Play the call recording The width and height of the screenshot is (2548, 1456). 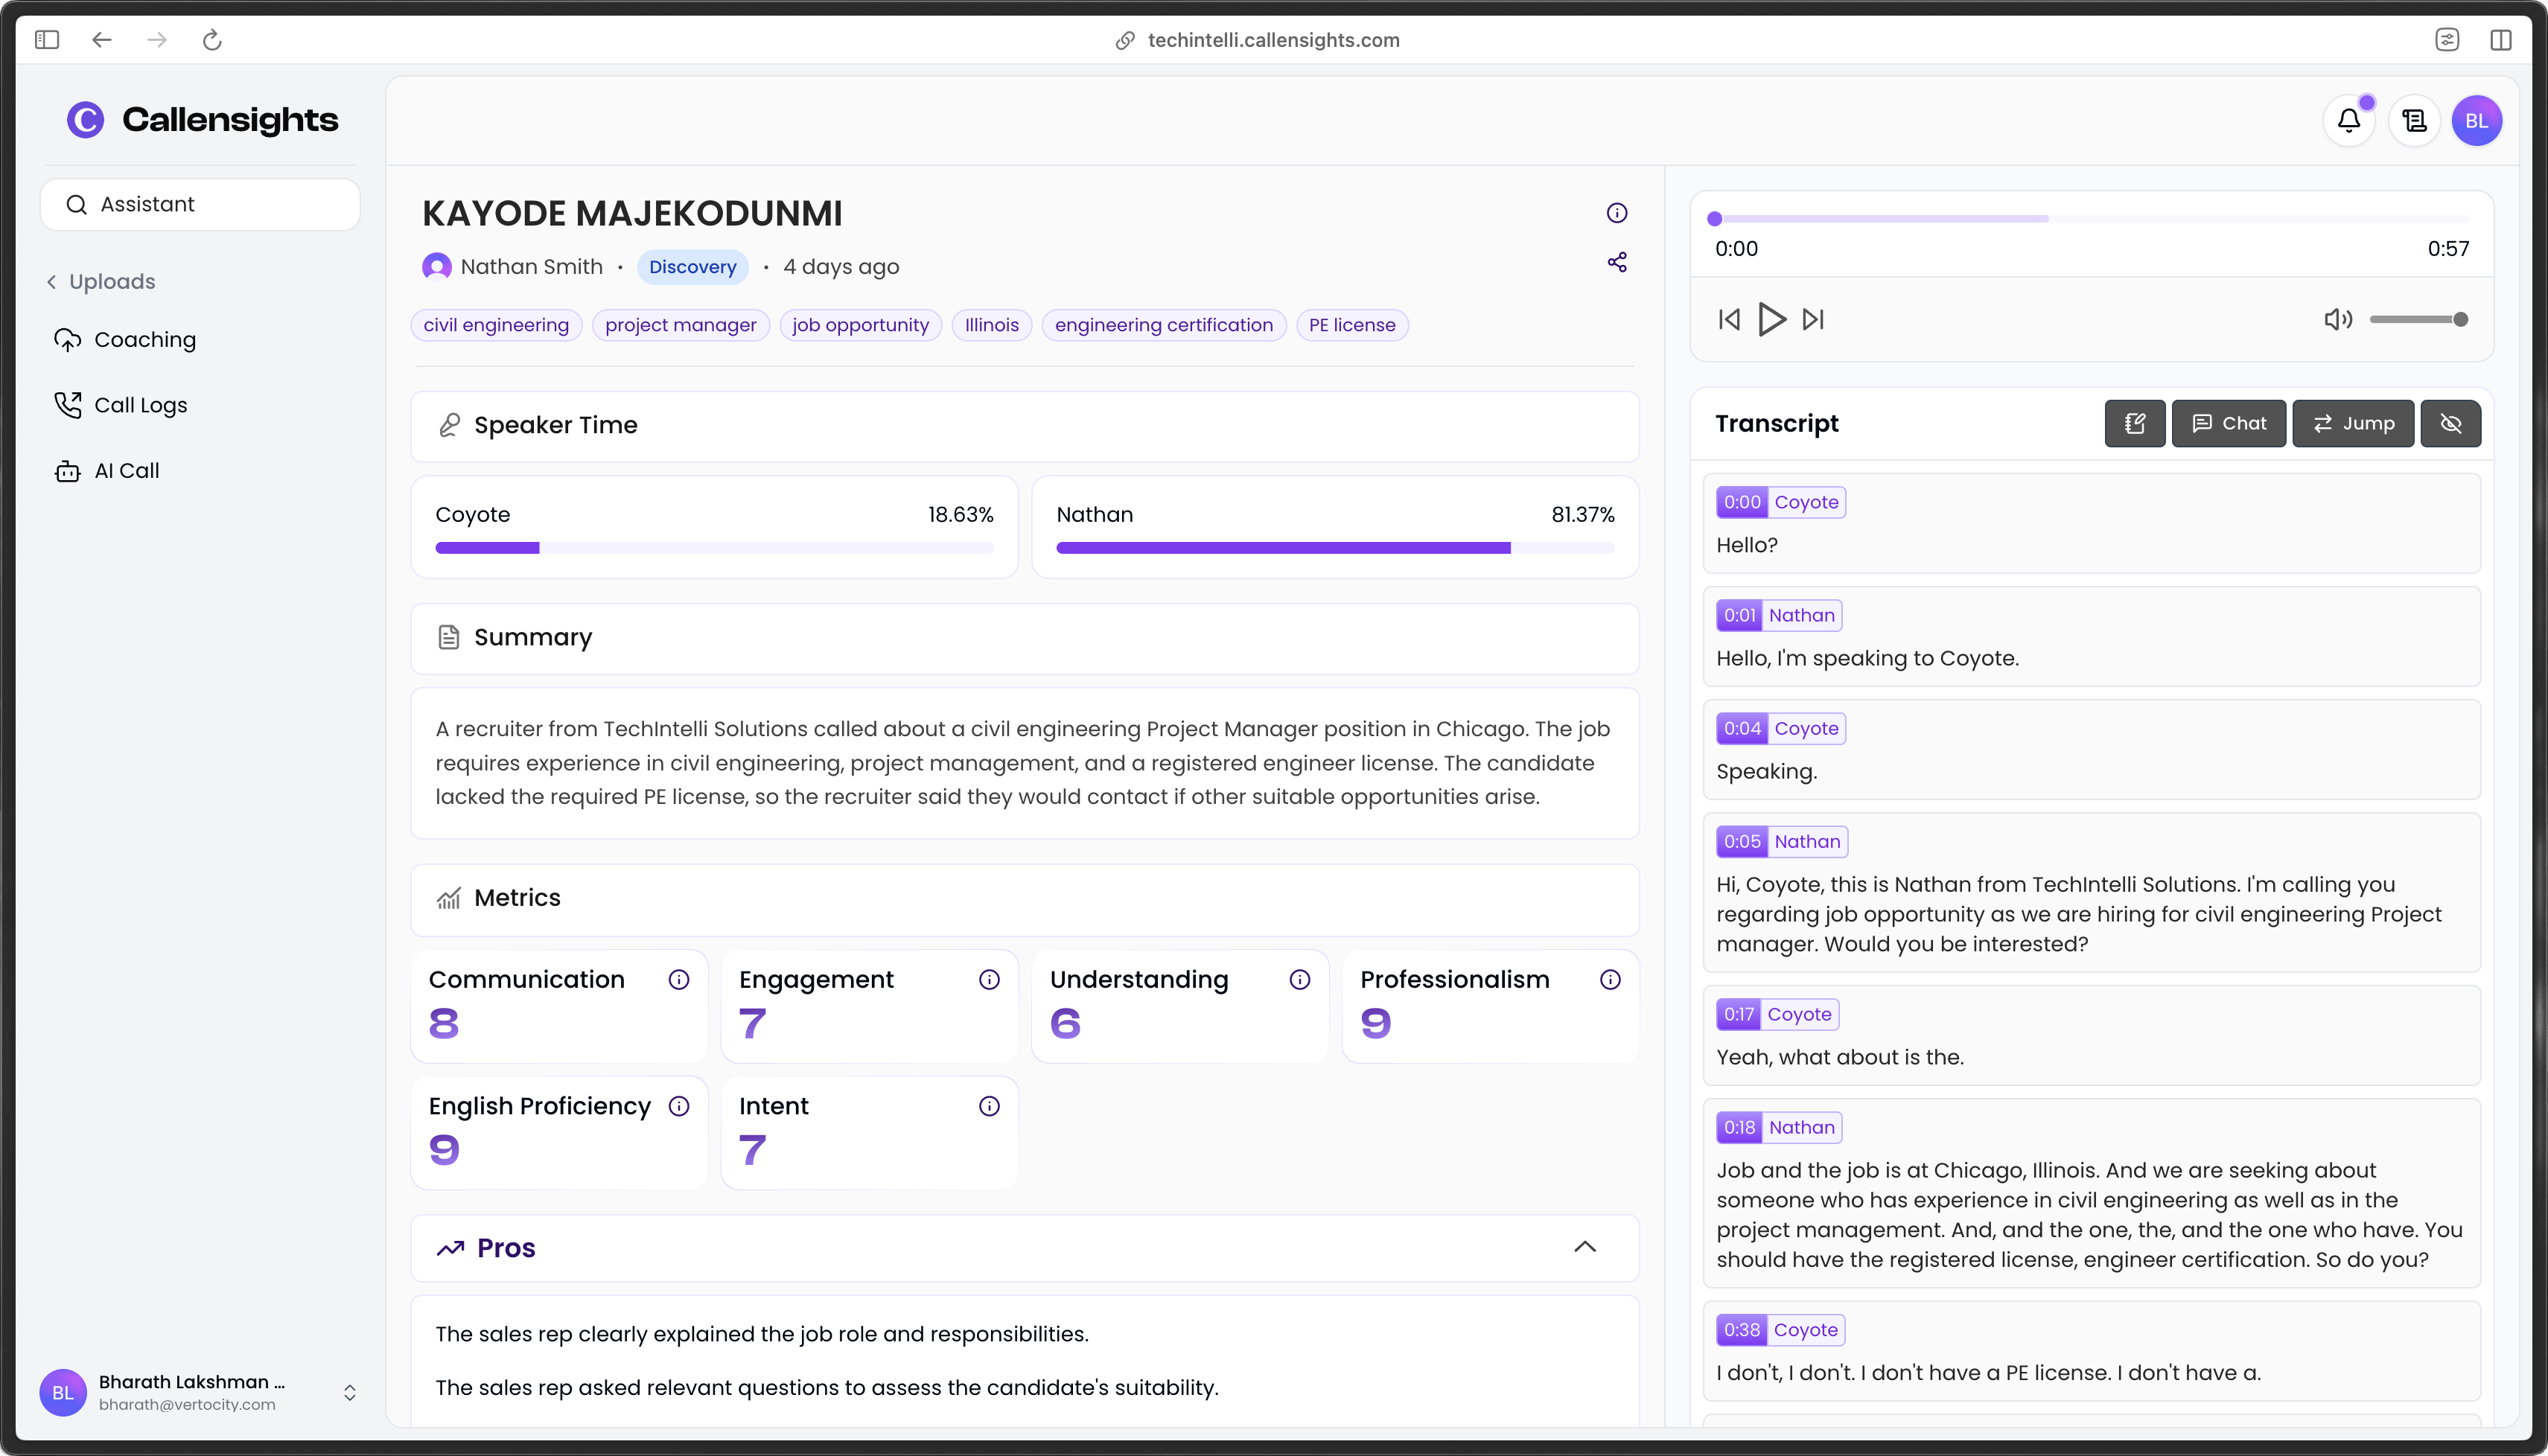1771,319
